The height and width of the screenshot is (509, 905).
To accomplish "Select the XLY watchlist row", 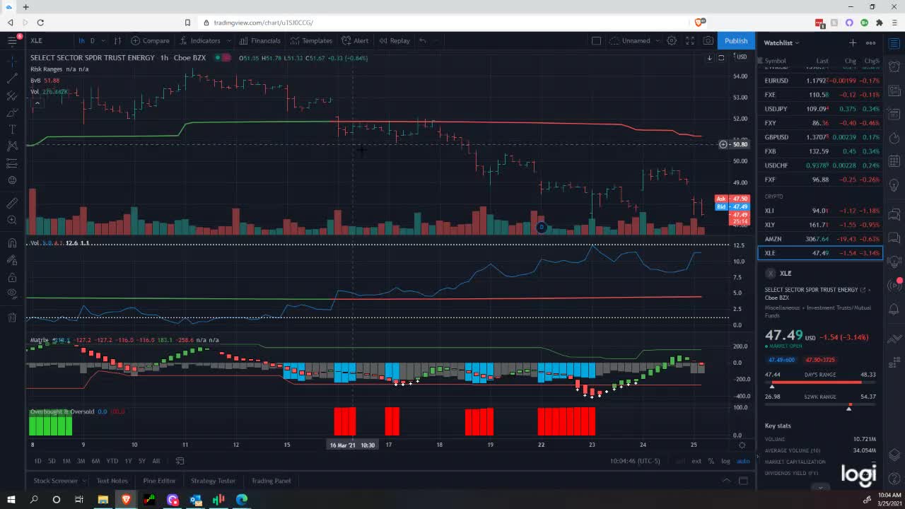I will 820,225.
